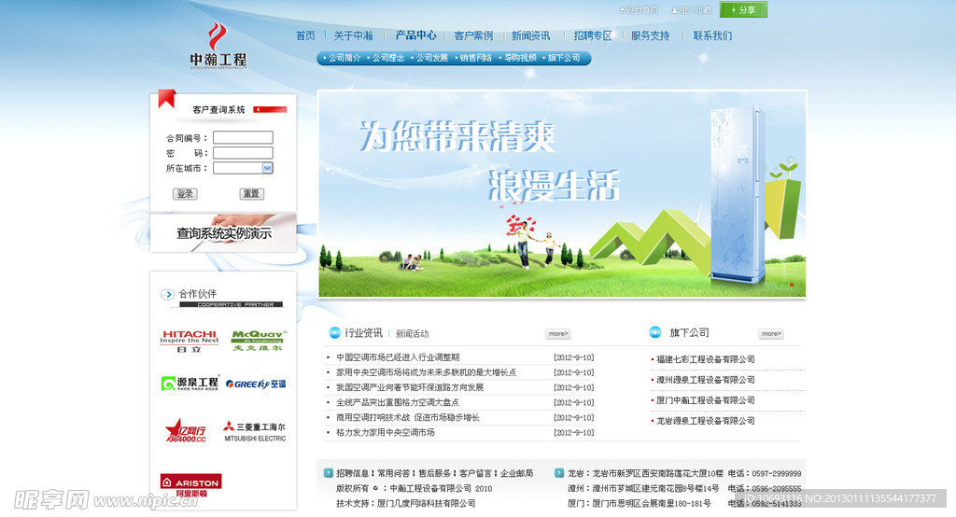Click the green 分享 share button
956x517 pixels.
[x=743, y=10]
